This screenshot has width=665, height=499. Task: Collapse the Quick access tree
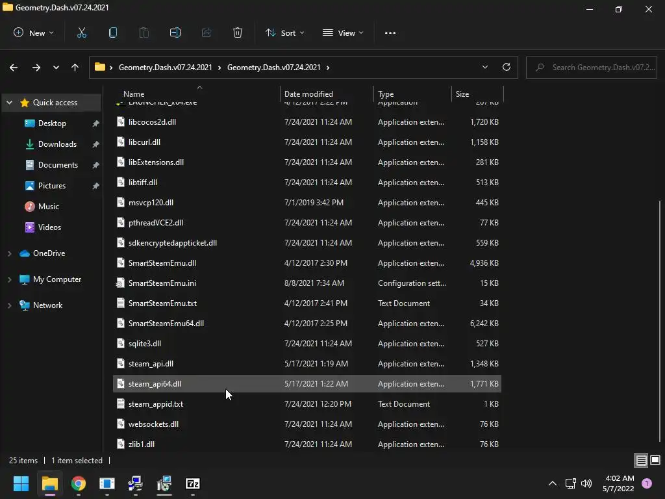[9, 103]
